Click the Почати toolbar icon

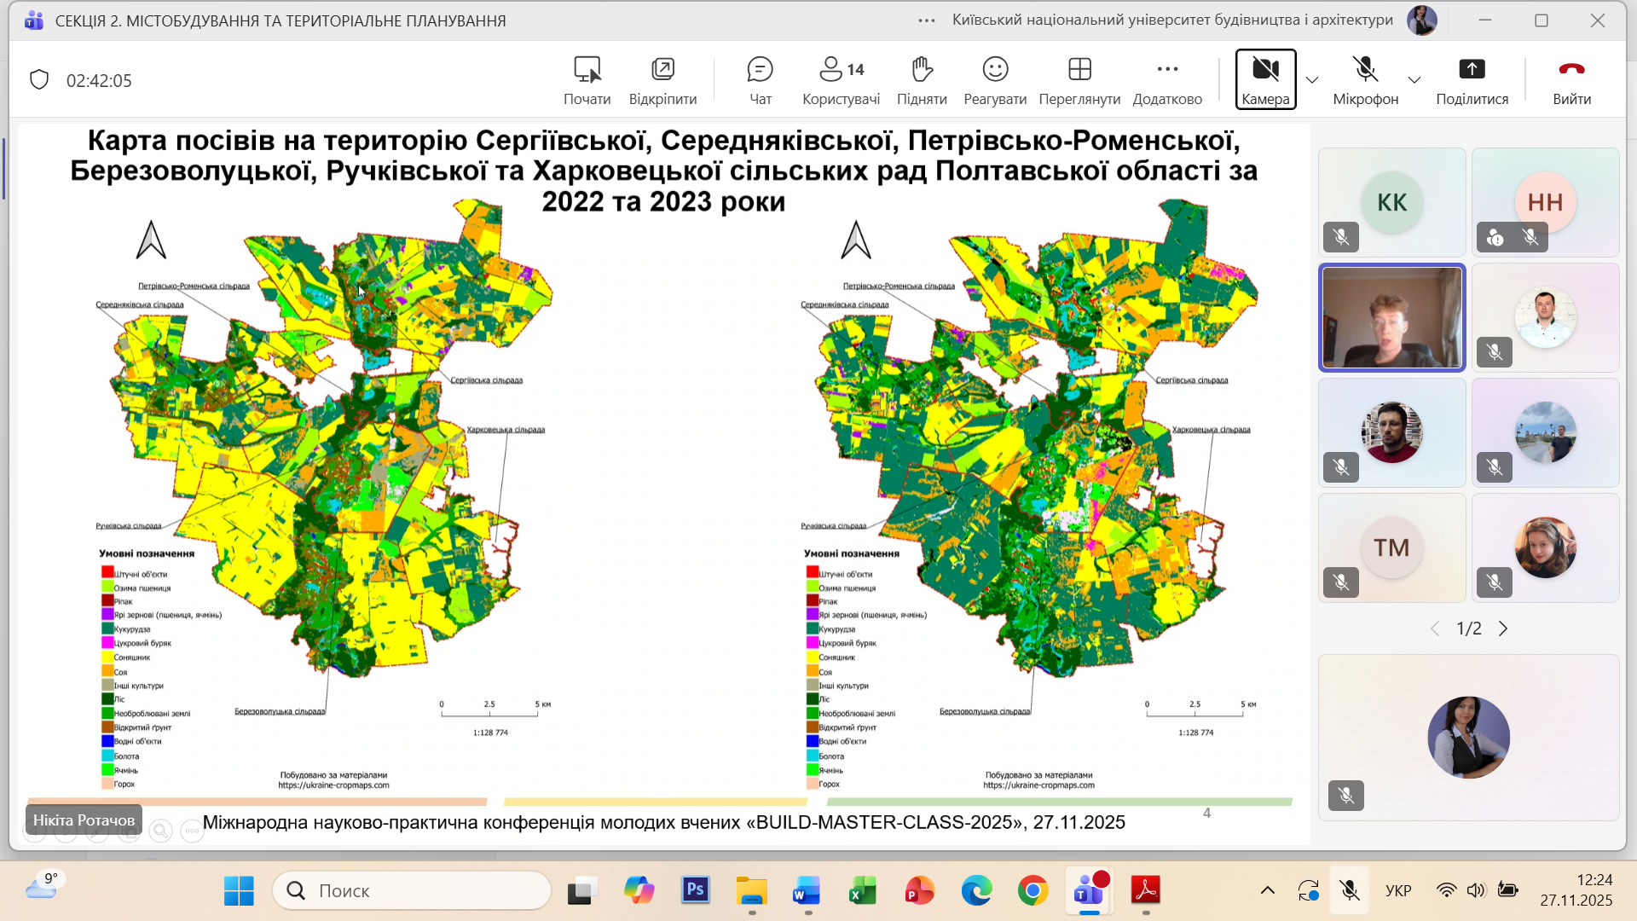(587, 81)
